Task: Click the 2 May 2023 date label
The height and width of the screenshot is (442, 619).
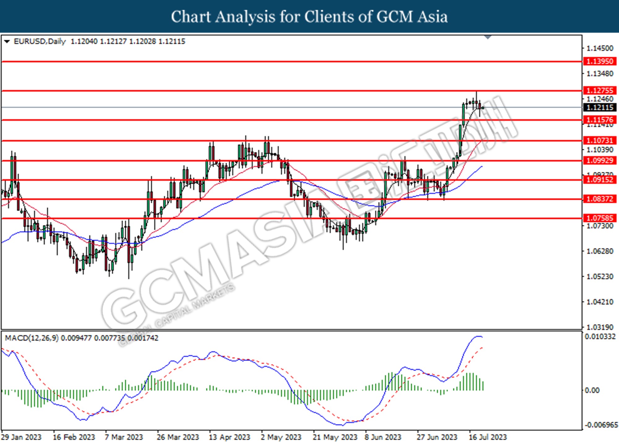Action: point(281,437)
